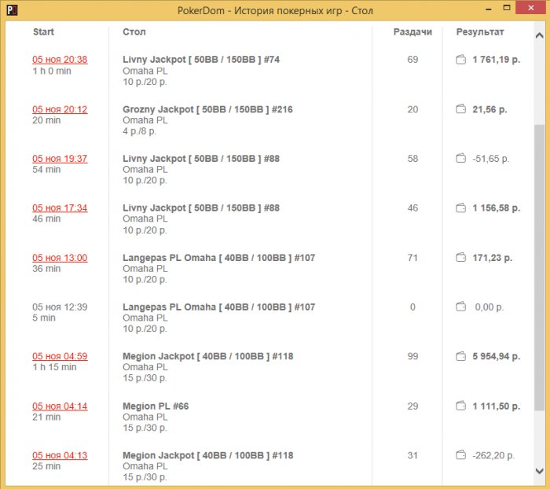The image size is (550, 489).
Task: Click hands count 71
Action: (412, 258)
